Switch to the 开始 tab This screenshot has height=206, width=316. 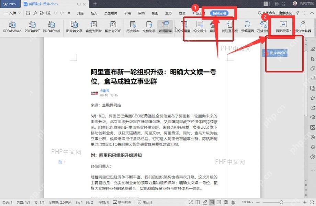click(x=80, y=13)
